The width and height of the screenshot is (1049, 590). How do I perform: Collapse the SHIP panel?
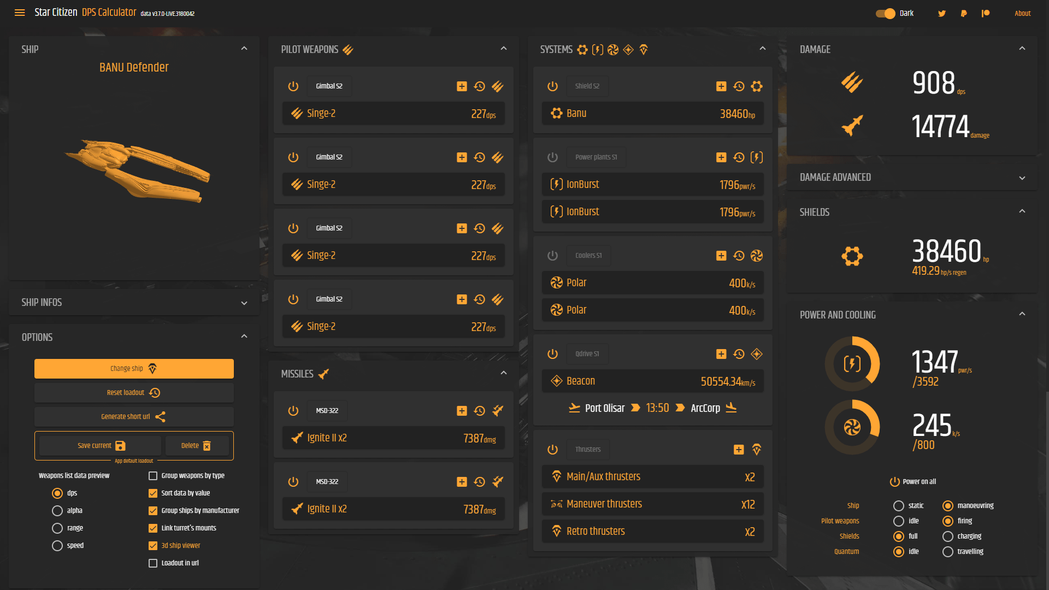244,49
